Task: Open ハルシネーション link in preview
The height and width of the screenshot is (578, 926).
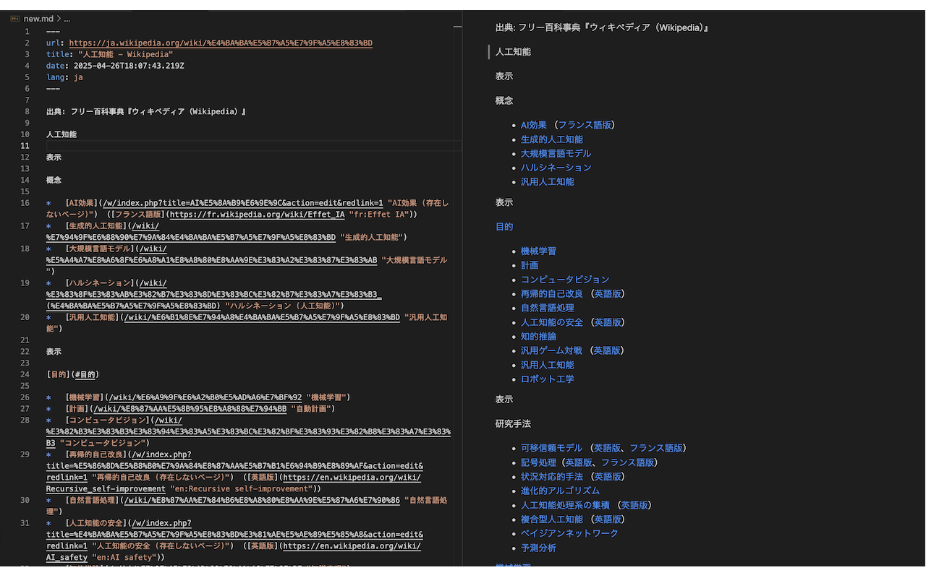Action: [556, 168]
